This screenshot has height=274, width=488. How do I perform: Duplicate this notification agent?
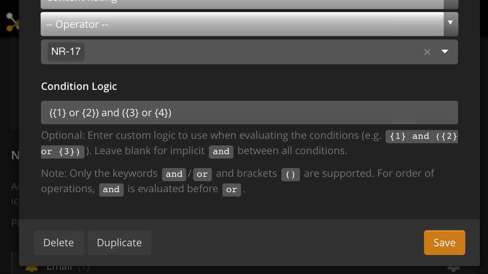[119, 242]
